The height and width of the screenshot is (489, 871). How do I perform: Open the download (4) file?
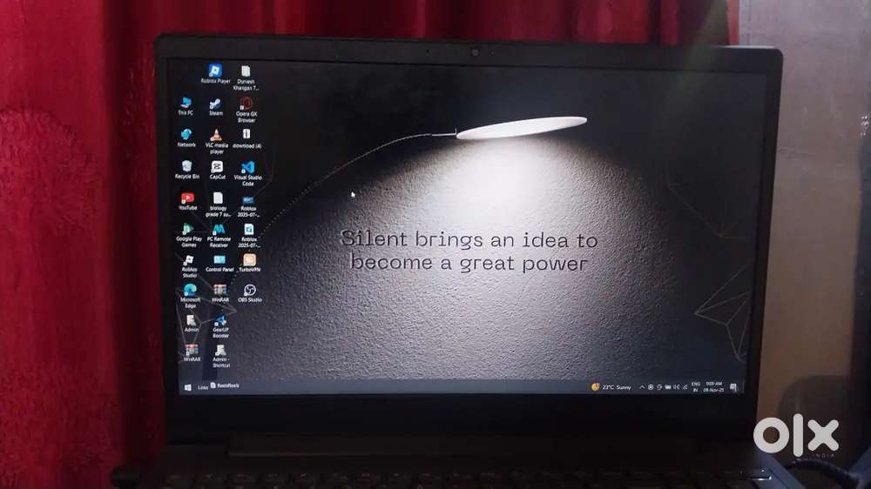tap(246, 138)
